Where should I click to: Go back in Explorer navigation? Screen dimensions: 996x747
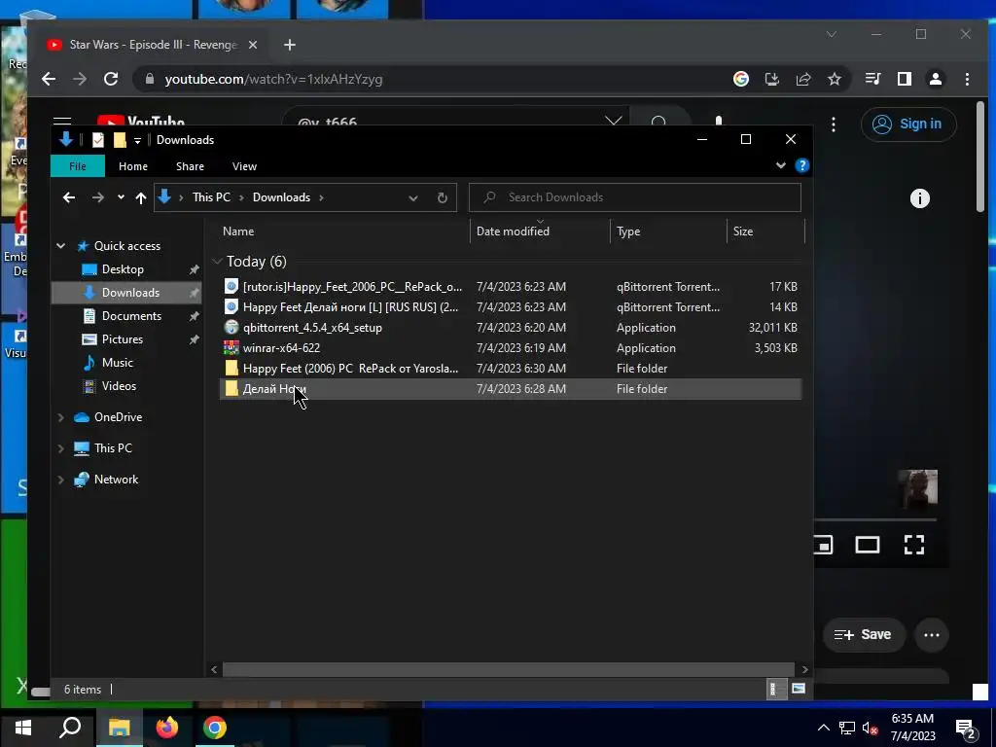point(69,197)
